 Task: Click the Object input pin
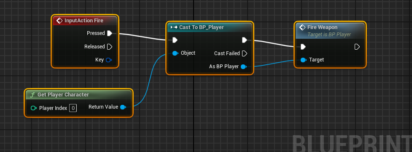click(x=175, y=53)
